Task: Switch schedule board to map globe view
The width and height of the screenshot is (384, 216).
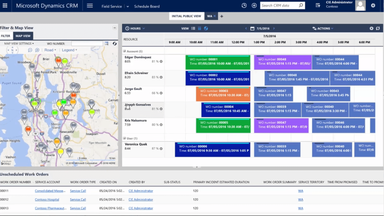Action: [x=206, y=29]
